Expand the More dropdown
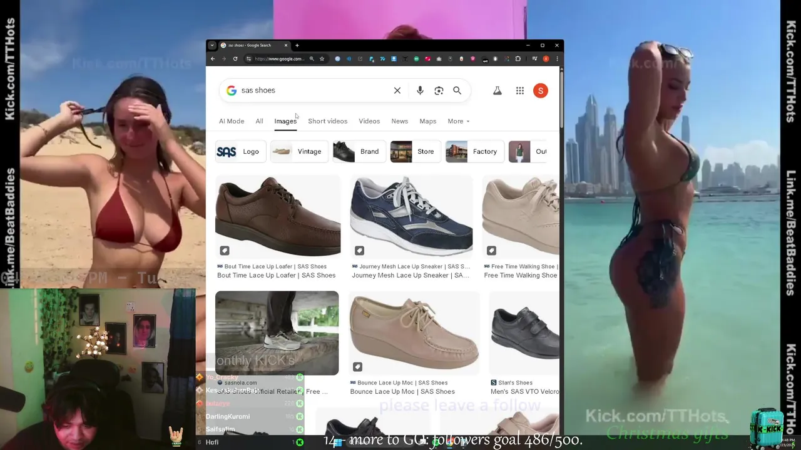 [459, 121]
